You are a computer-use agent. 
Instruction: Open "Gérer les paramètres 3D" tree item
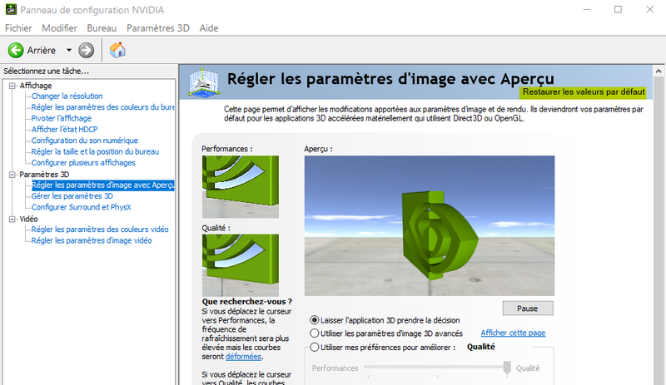(72, 196)
